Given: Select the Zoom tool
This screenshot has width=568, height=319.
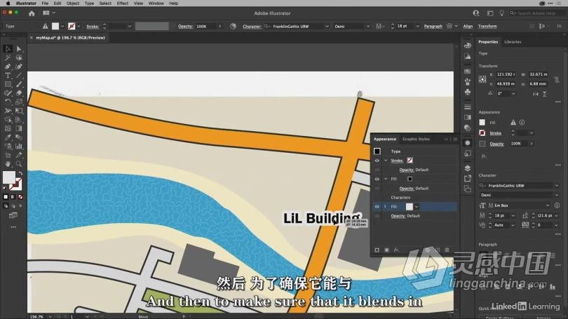Looking at the screenshot, I should (19, 164).
